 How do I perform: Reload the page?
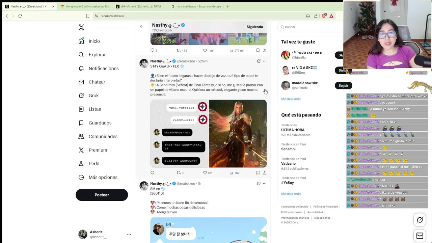(20, 16)
